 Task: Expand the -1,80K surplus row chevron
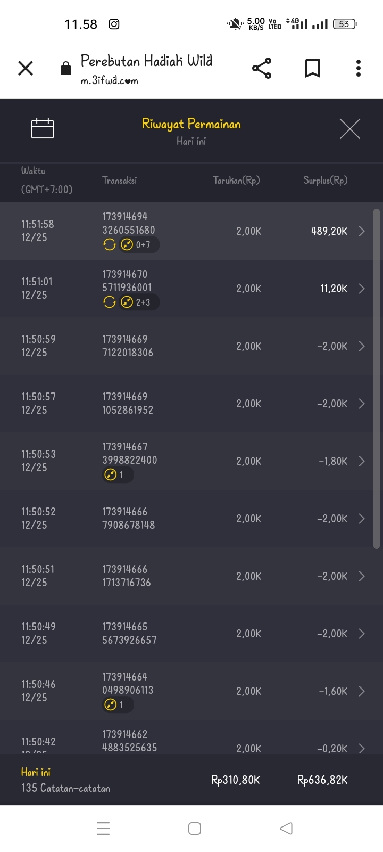362,461
